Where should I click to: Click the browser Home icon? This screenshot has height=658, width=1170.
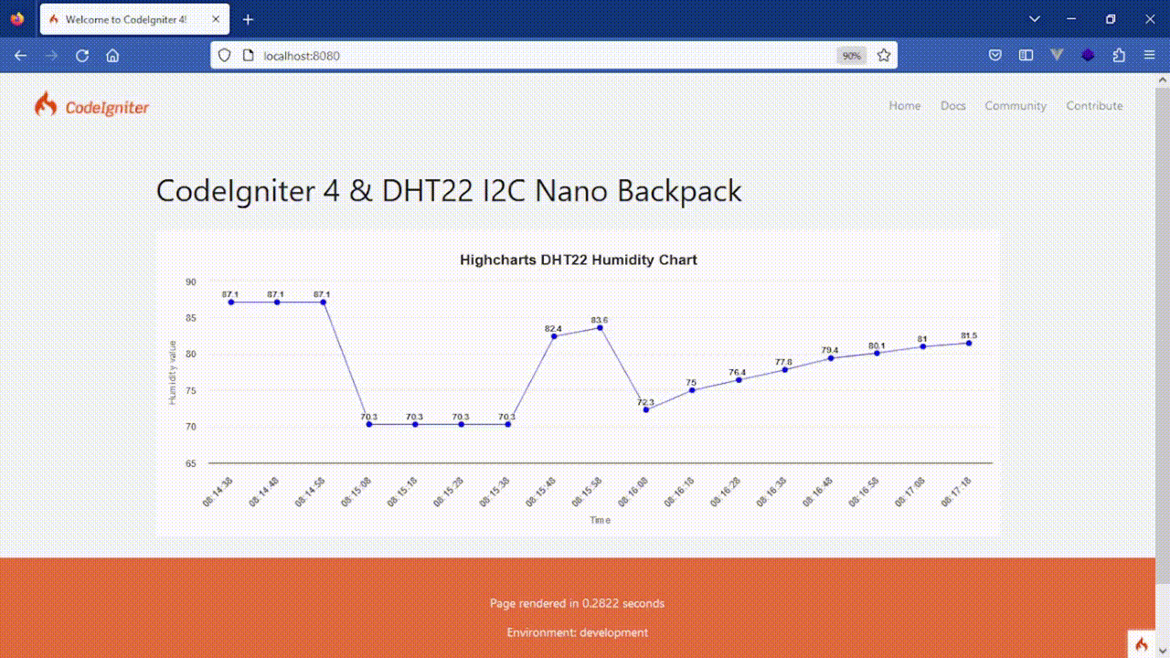[112, 55]
